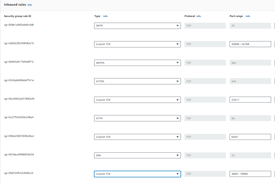The height and width of the screenshot is (184, 275).
Task: Click the Info link beside Inbound rules
Action: 30,5
